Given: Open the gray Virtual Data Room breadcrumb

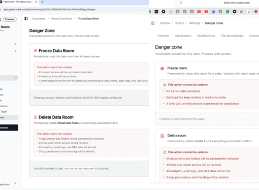Looking at the screenshot, I should pos(61,19).
